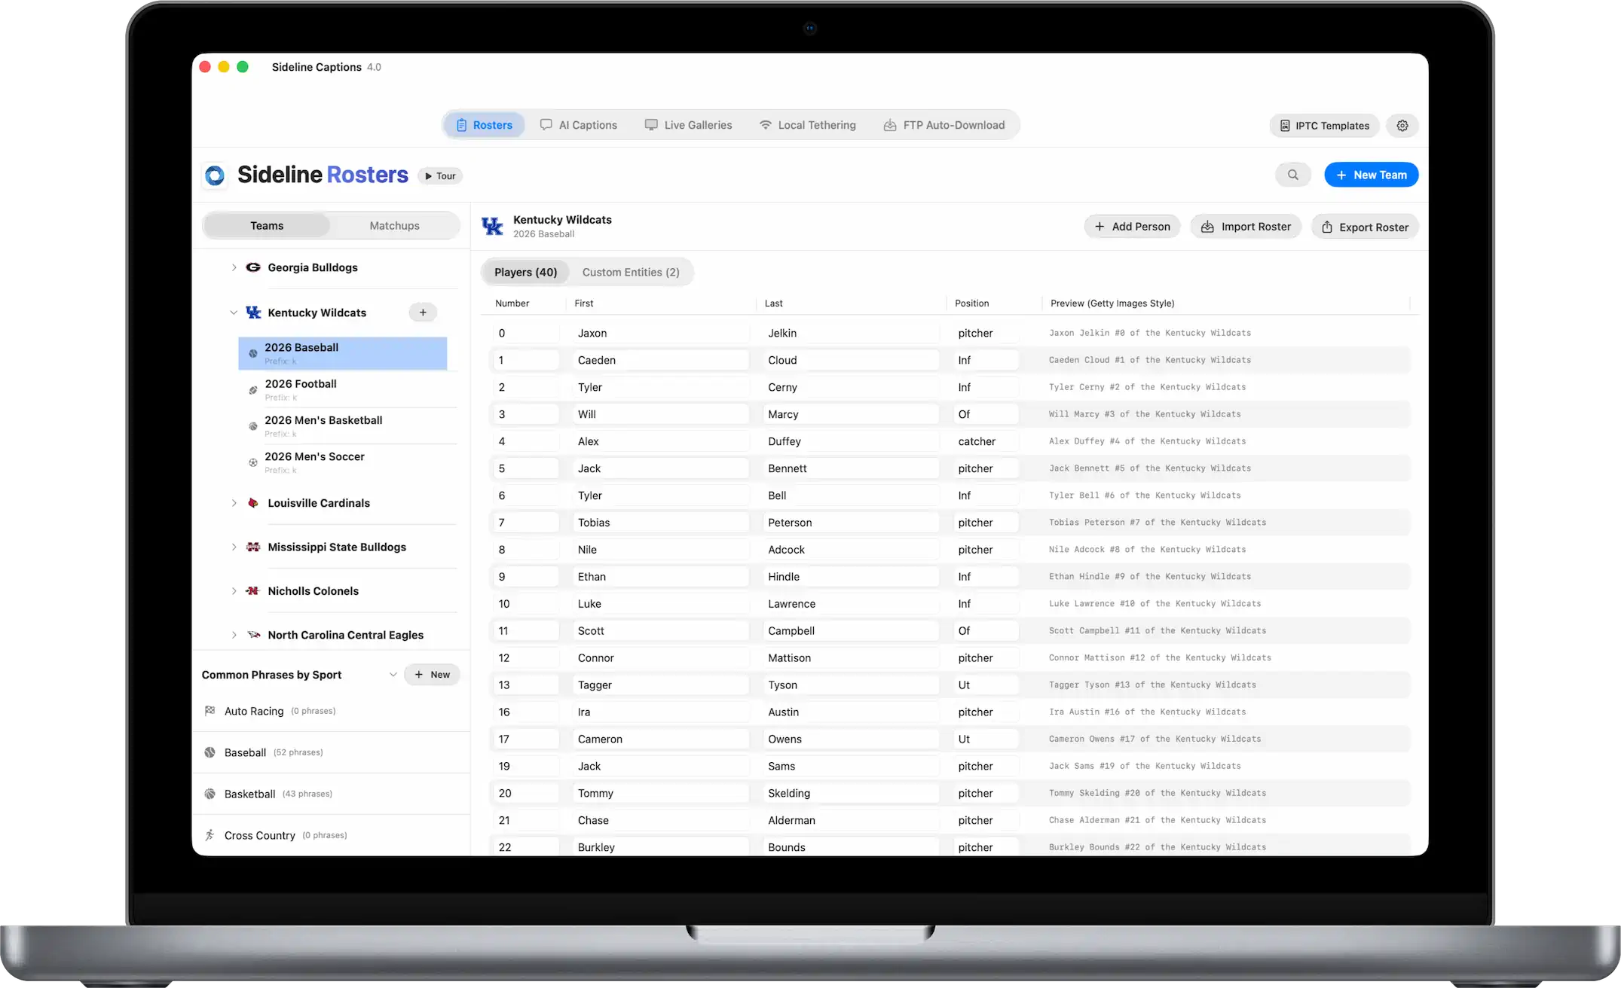This screenshot has width=1621, height=988.
Task: Click the Louisville Cardinals team logo
Action: 253,503
